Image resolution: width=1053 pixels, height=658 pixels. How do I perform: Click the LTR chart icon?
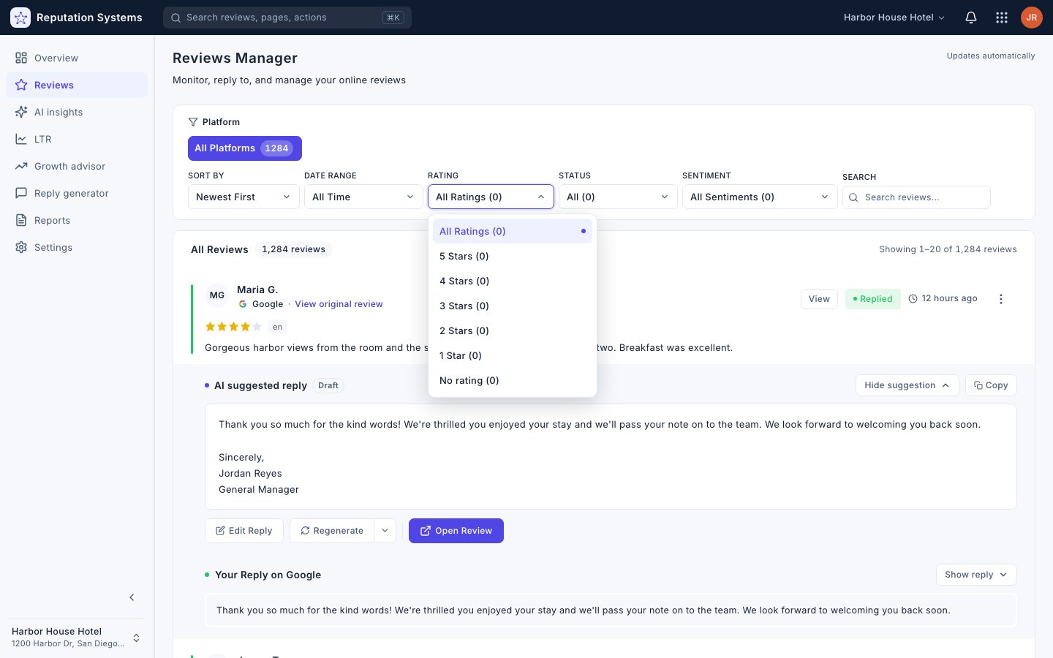[x=21, y=139]
